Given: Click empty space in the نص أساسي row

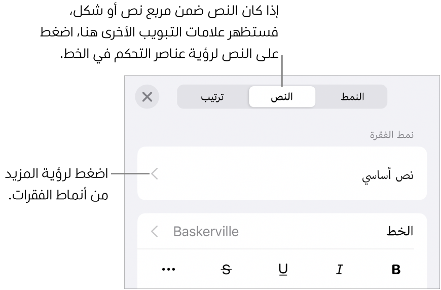Looking at the screenshot, I should point(264,175).
